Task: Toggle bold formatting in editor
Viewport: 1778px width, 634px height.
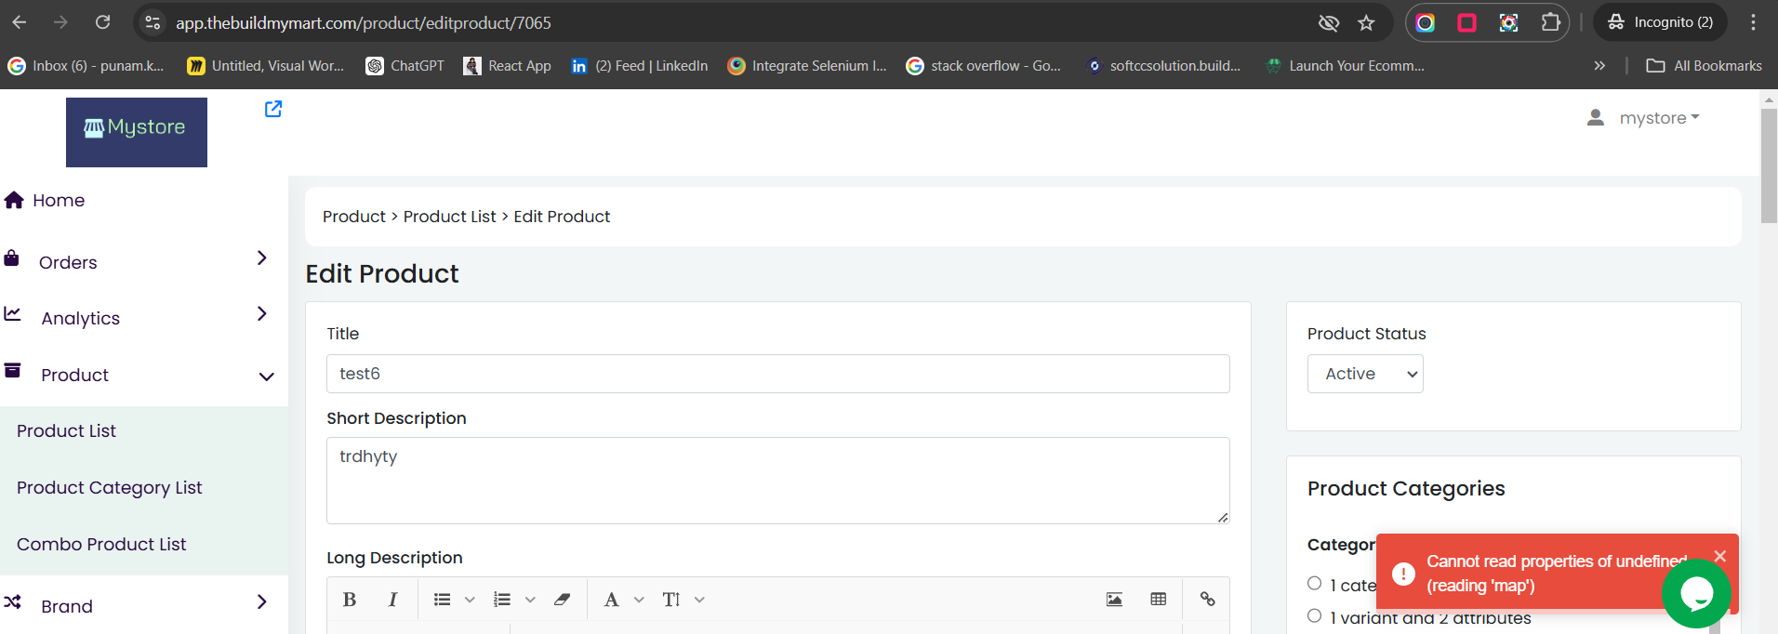Action: tap(350, 600)
